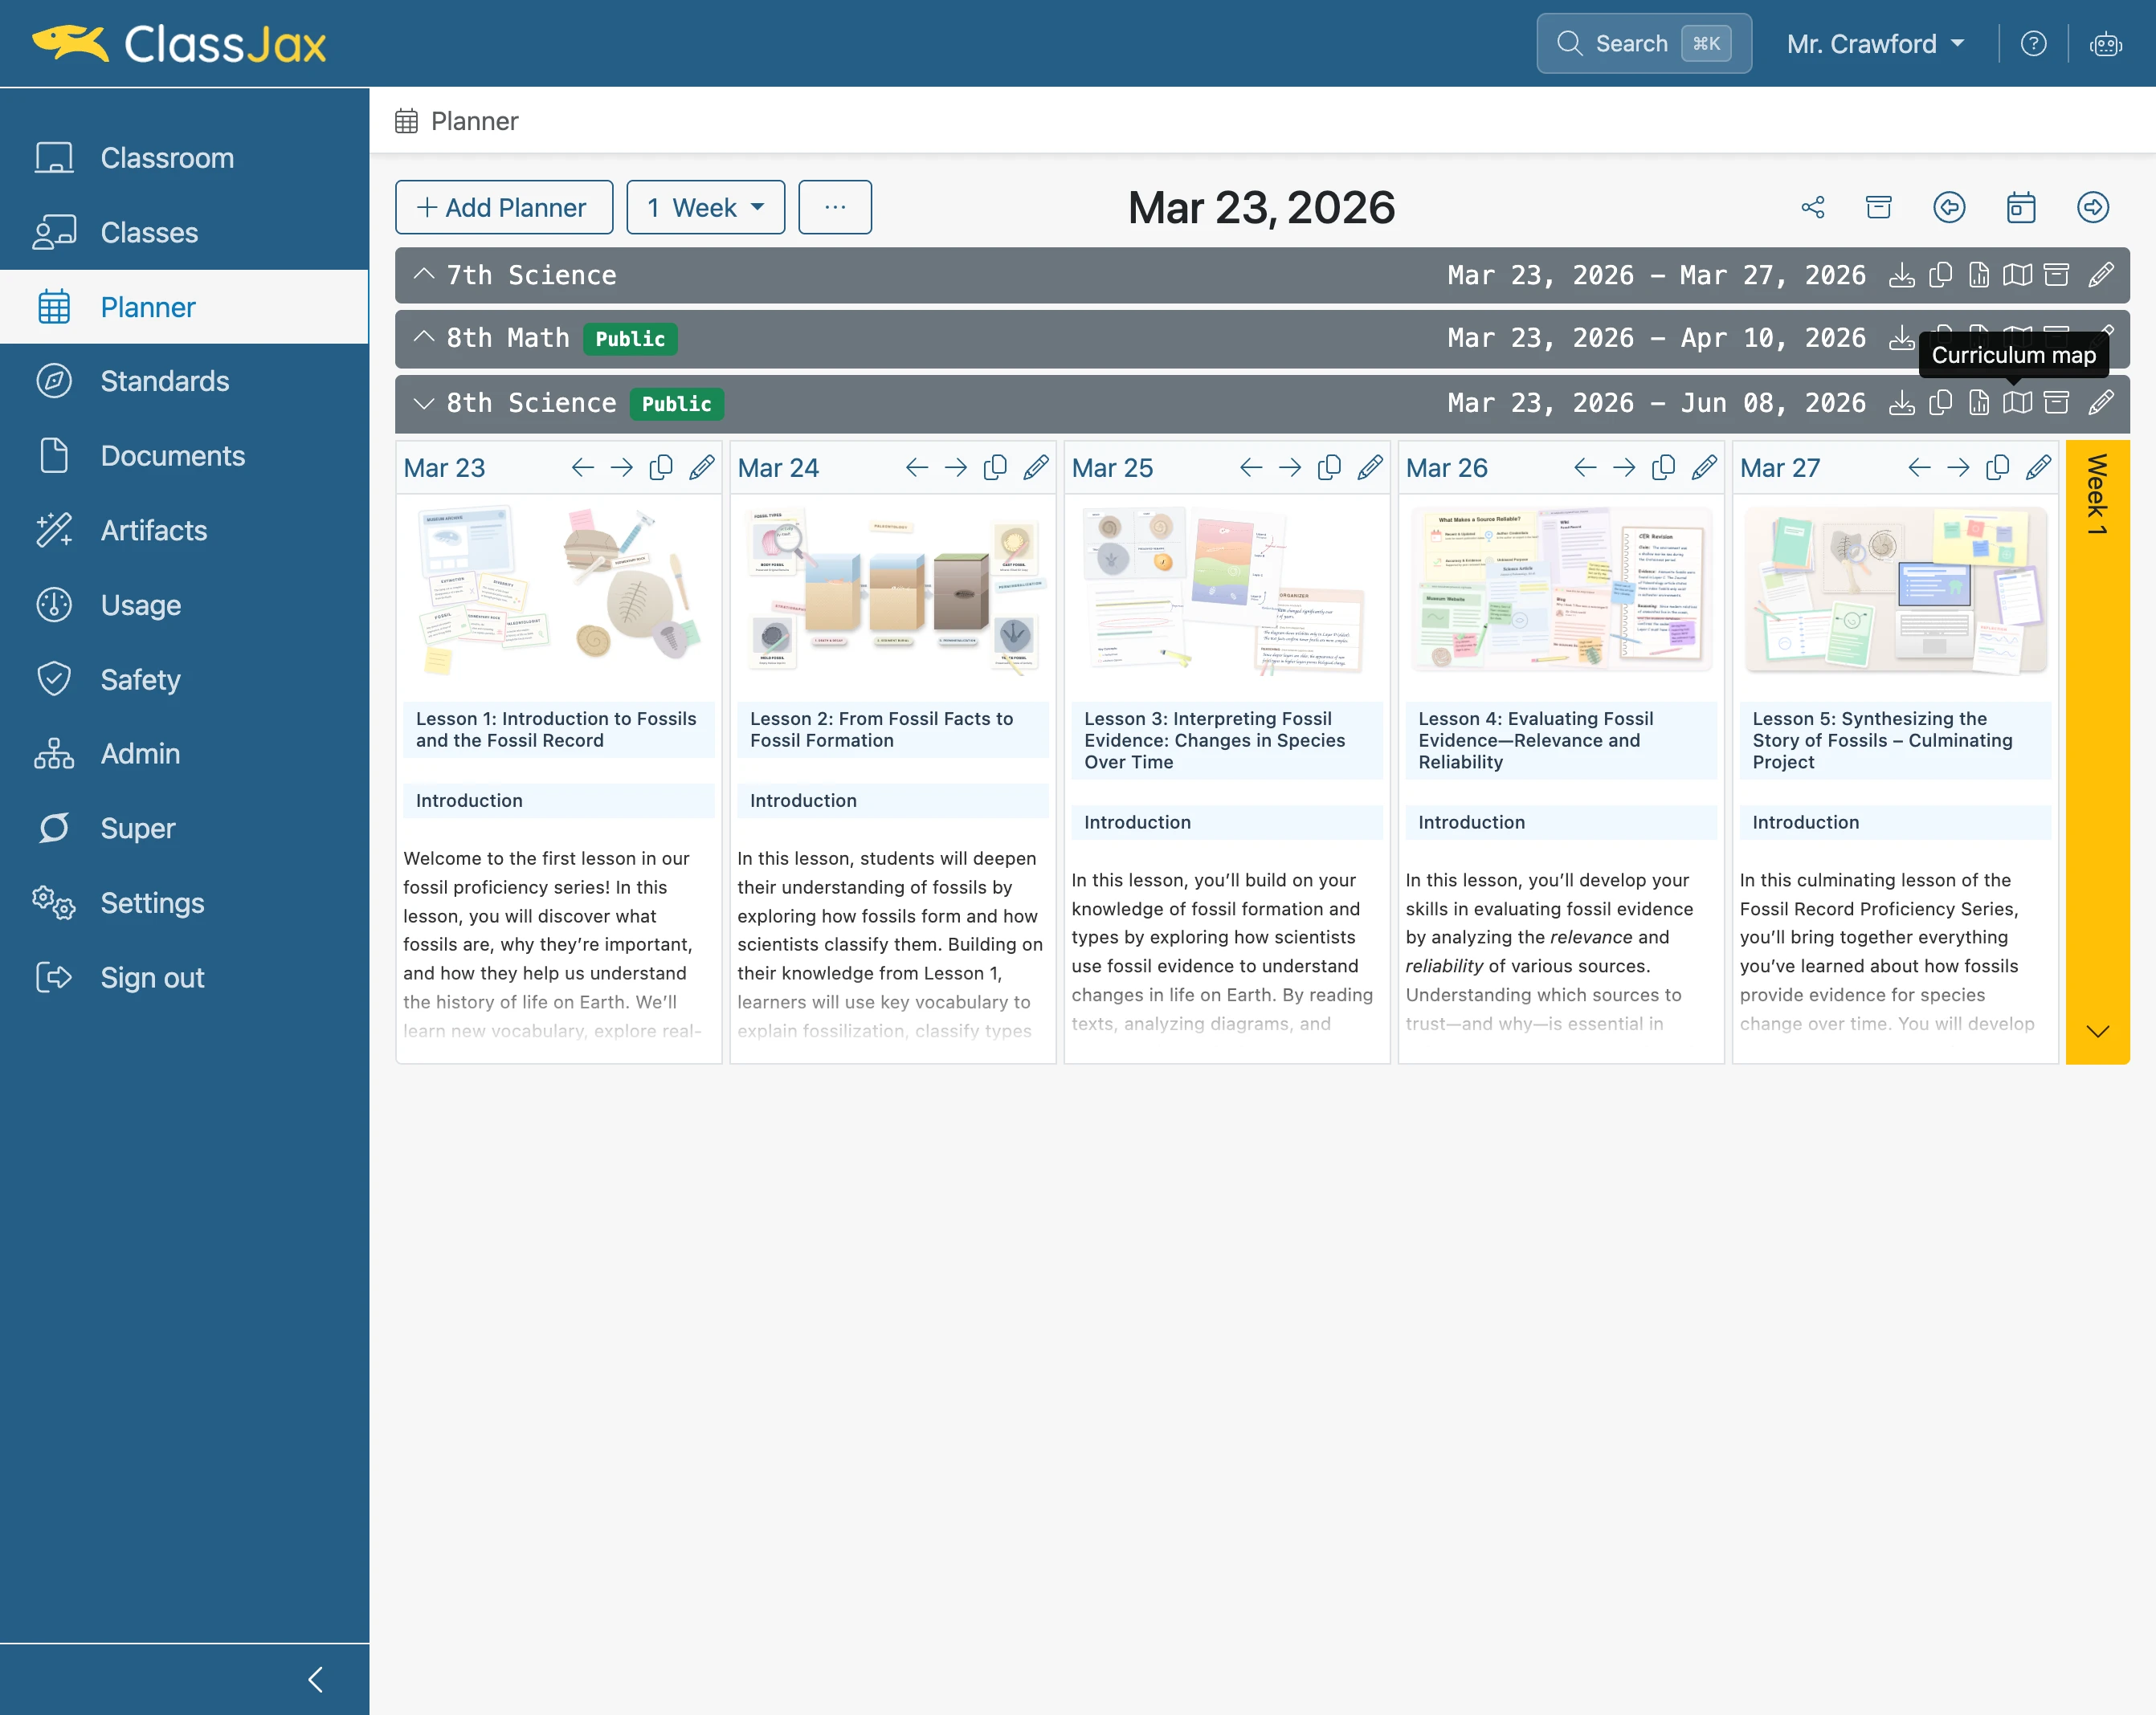The width and height of the screenshot is (2156, 1715).
Task: Expand the 7th Science planner row
Action: [424, 275]
